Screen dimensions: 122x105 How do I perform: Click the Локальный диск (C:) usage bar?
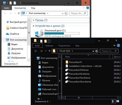(62, 33)
